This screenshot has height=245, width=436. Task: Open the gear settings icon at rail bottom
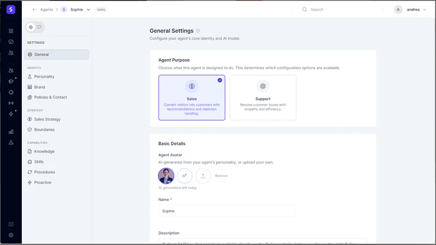(x=11, y=235)
